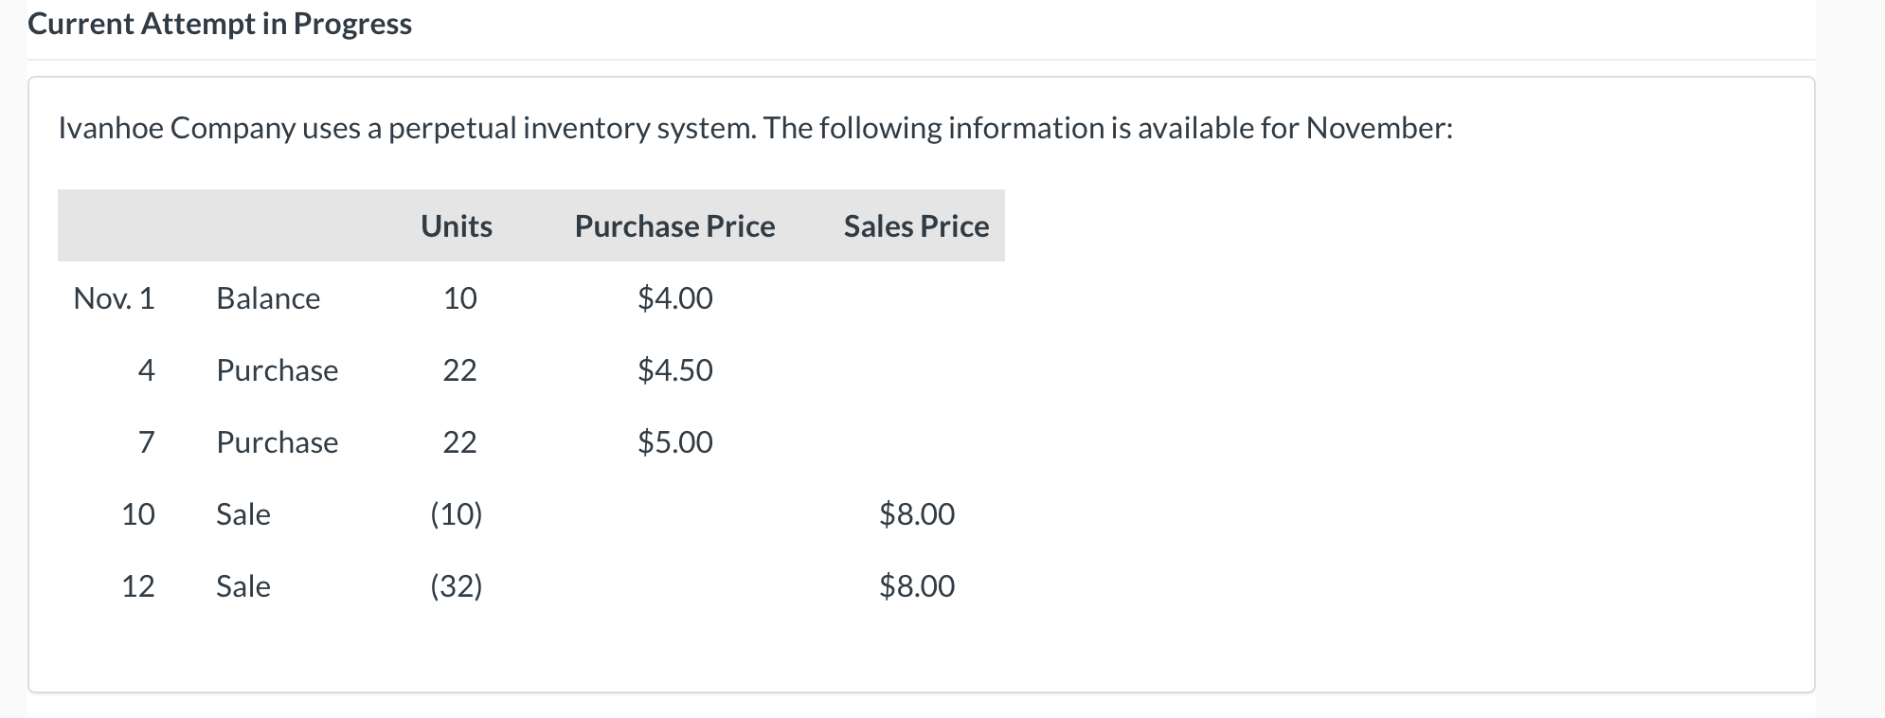Click the Sale label in the (10) units row

pos(243,514)
